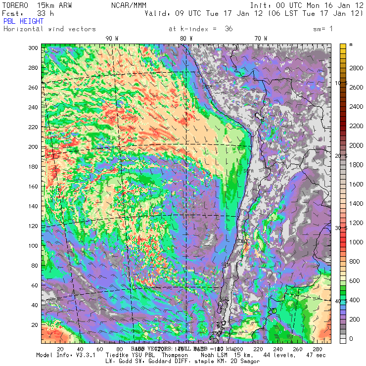The height and width of the screenshot is (366, 366).
Task: Select the 'Init: 00 UTC Mon 16 Jan 12' text
Action: 307,5
